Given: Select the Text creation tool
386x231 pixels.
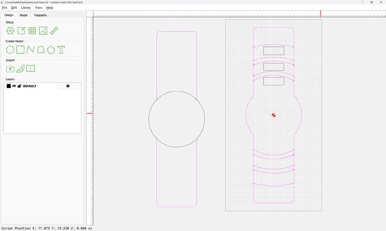Looking at the screenshot, I should [61, 50].
